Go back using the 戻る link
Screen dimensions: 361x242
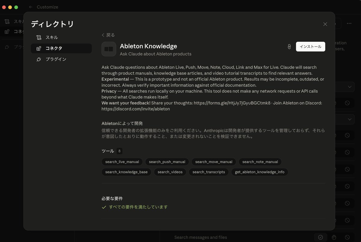(108, 35)
